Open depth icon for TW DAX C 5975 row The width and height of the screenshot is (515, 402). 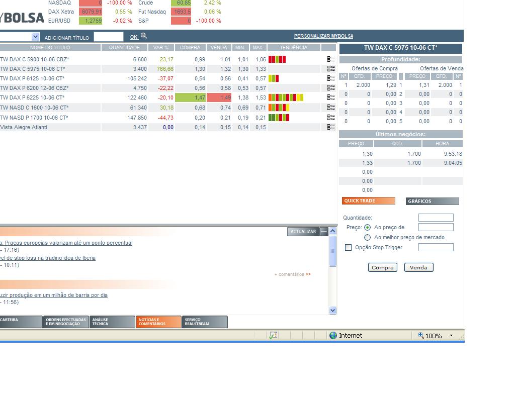coord(331,68)
